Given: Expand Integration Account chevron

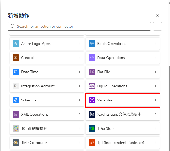Looking at the screenshot, I should point(80,86).
